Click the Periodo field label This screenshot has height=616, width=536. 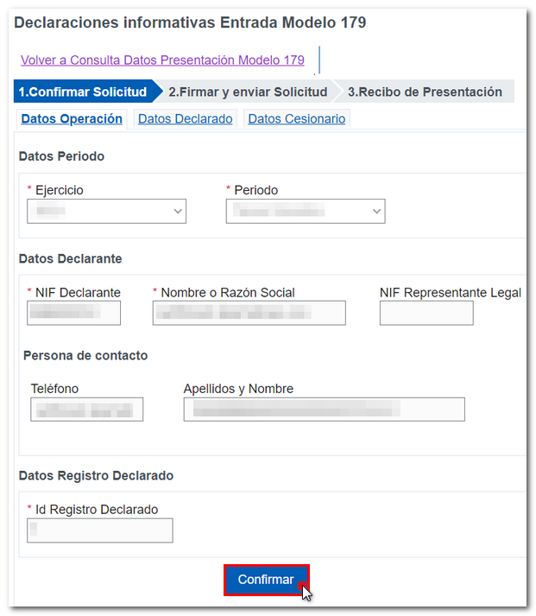pyautogui.click(x=256, y=190)
